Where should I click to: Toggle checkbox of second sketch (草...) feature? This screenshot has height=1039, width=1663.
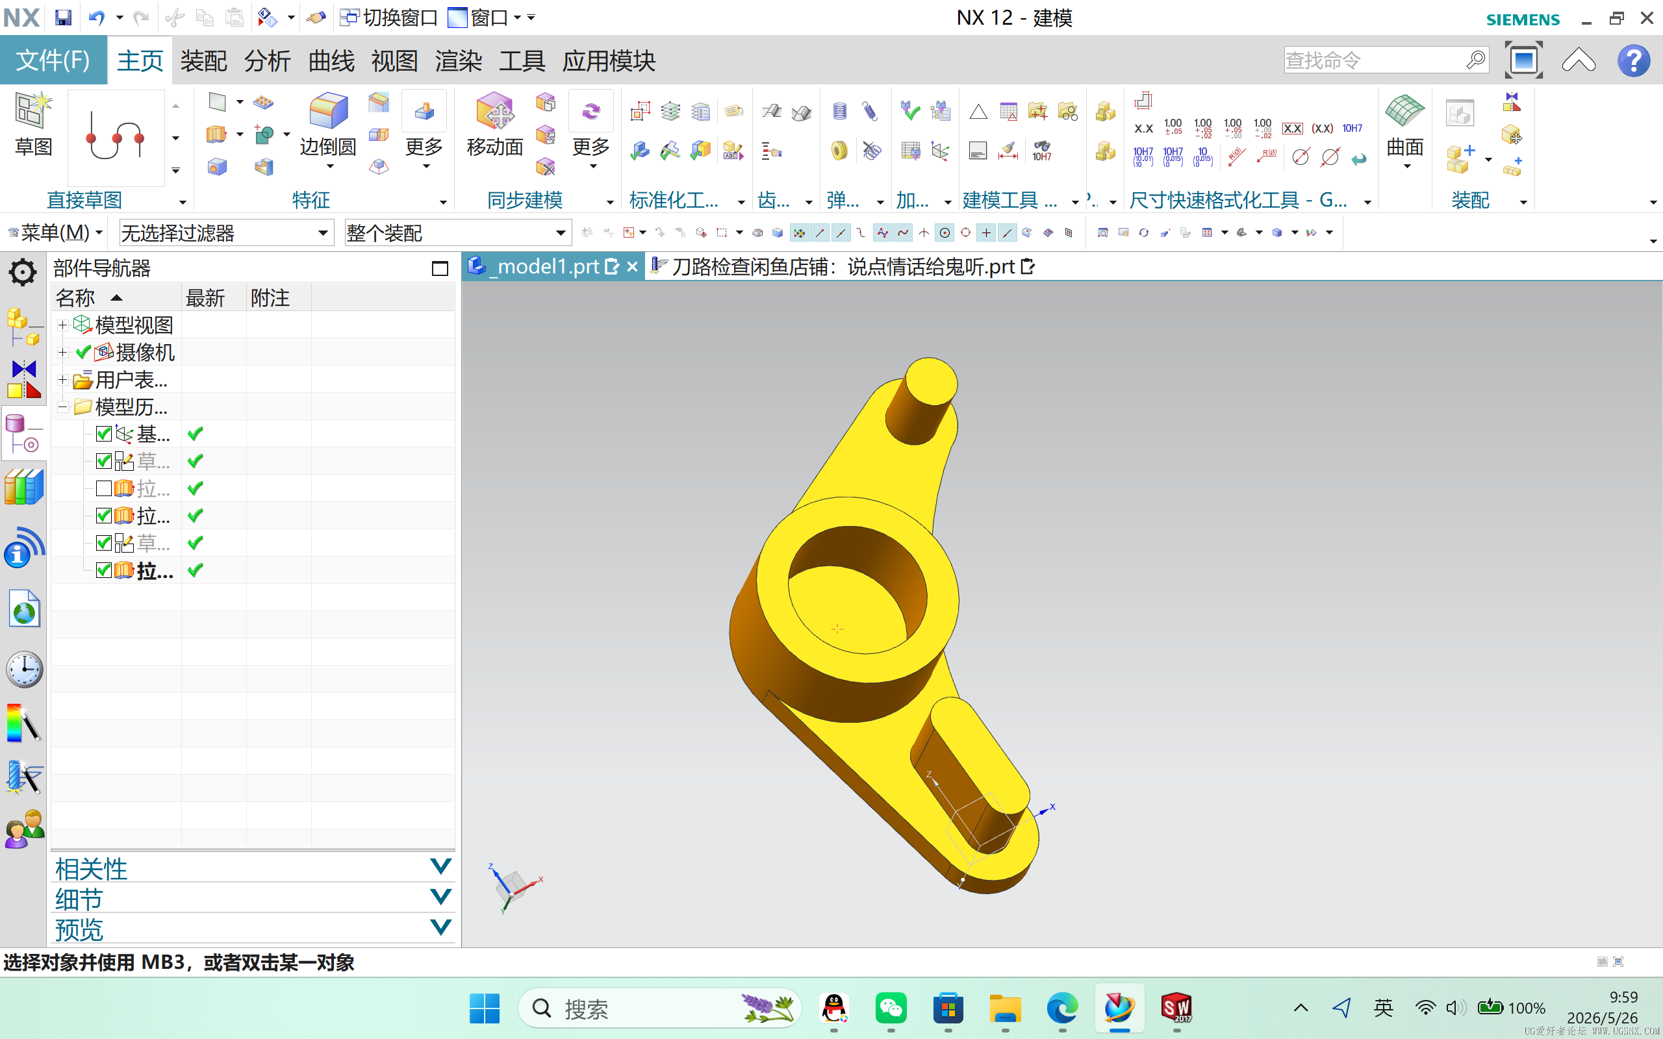click(104, 543)
